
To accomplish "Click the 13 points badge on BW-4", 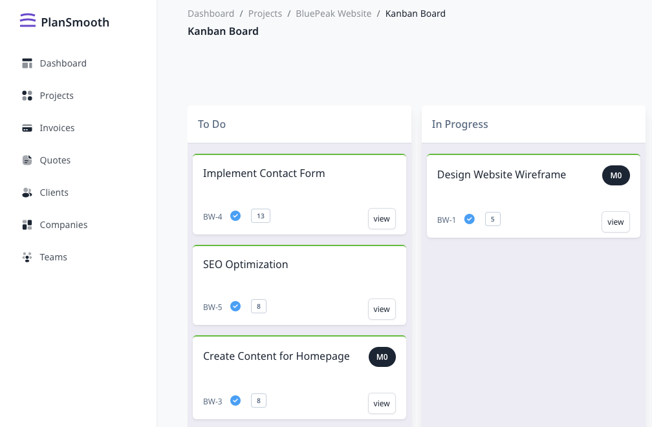I will 261,216.
